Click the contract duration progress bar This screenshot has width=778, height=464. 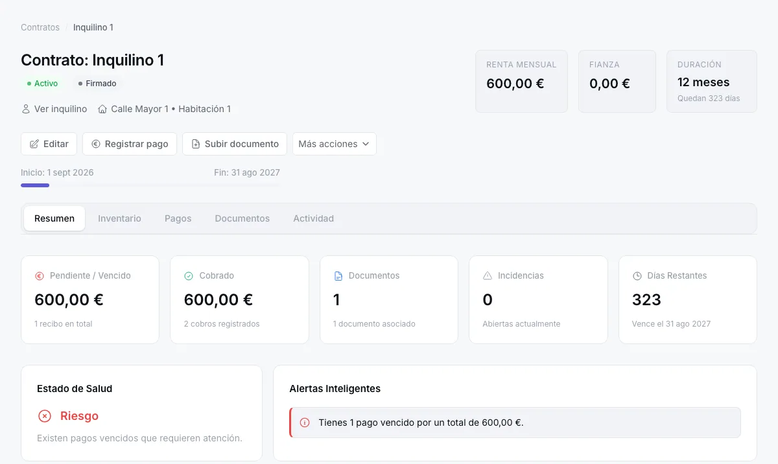pyautogui.click(x=150, y=185)
